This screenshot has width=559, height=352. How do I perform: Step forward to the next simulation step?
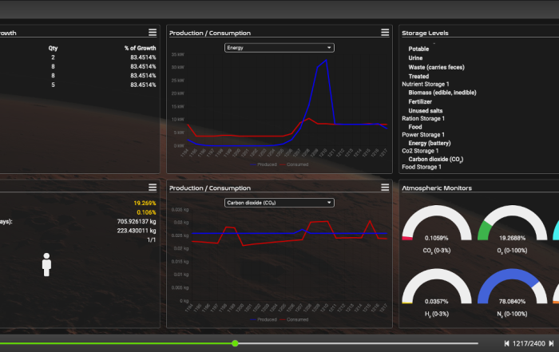coord(552,343)
